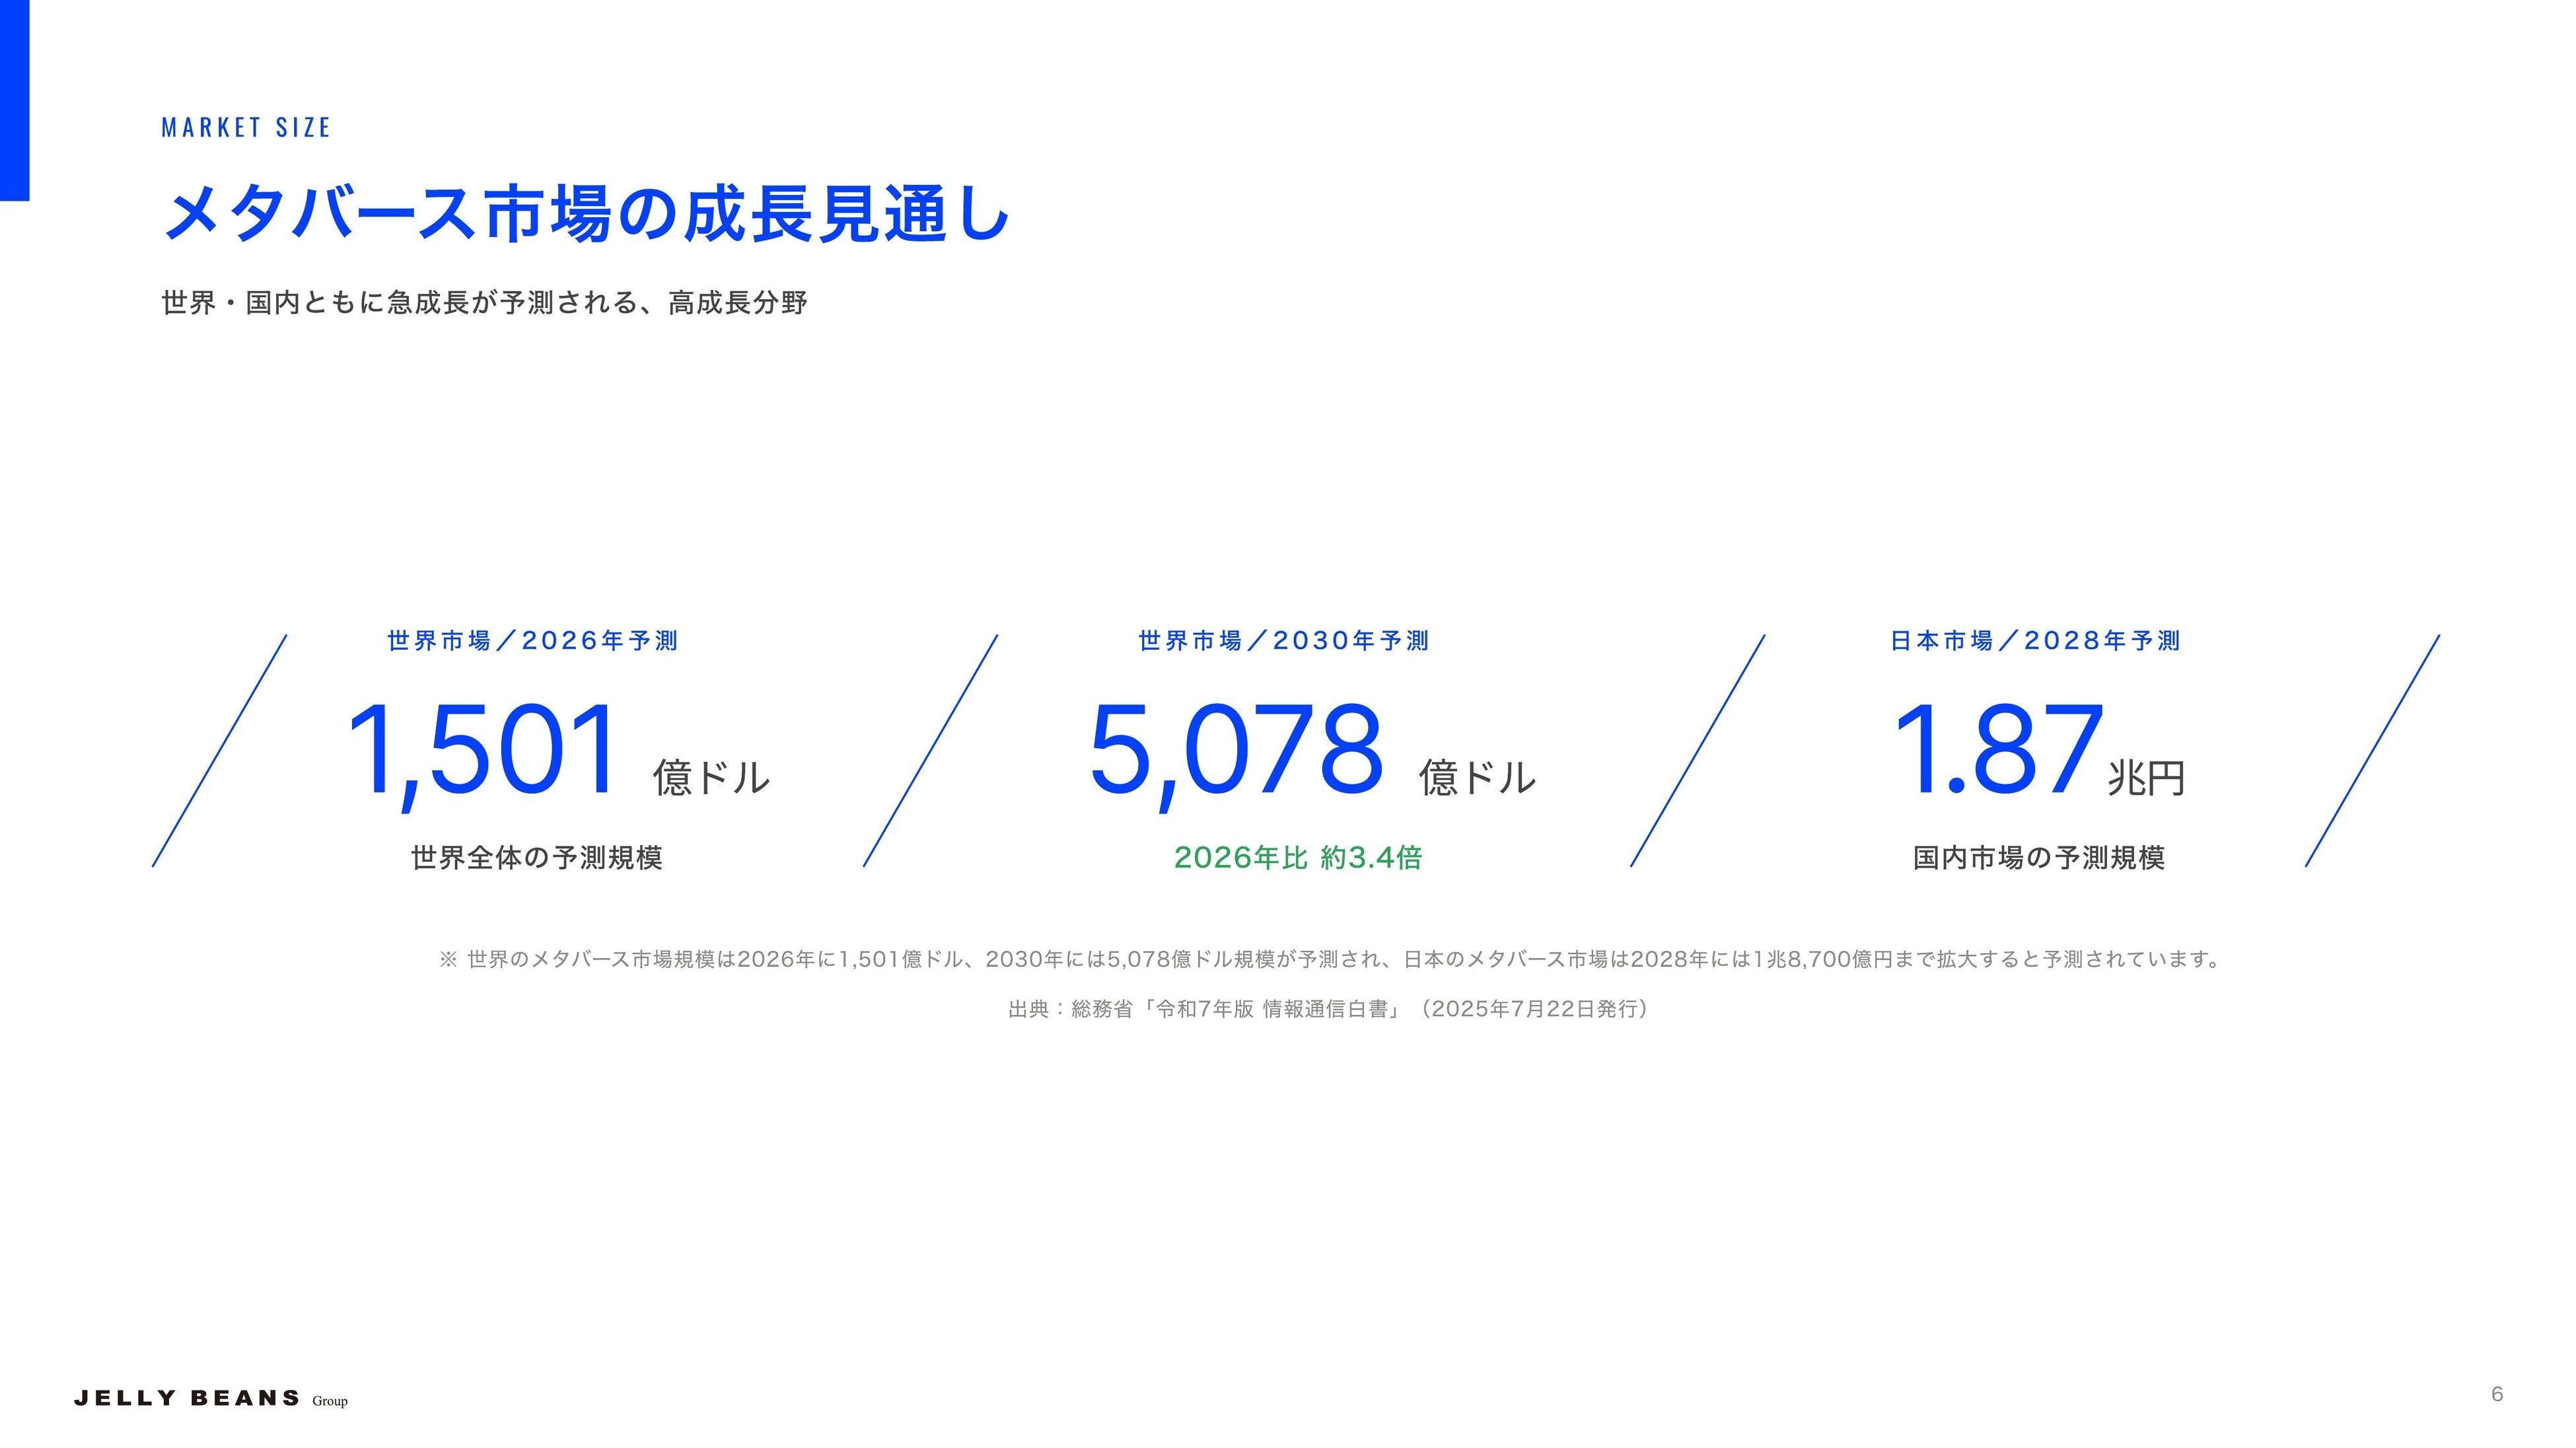
Task: Click the 出典 総務省 source citation line
Action: tap(1329, 1010)
